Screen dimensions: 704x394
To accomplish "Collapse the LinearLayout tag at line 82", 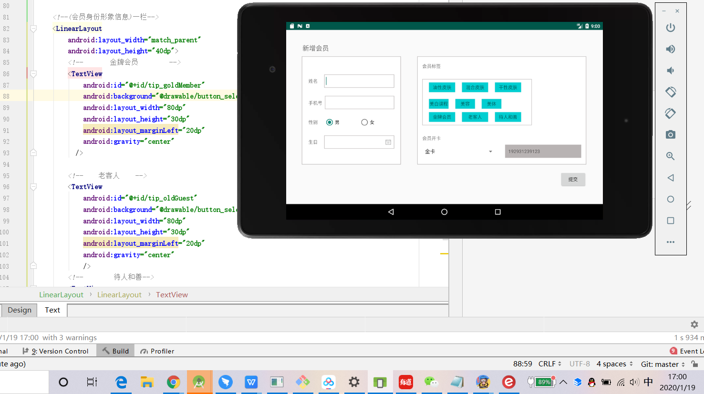I will (x=33, y=29).
